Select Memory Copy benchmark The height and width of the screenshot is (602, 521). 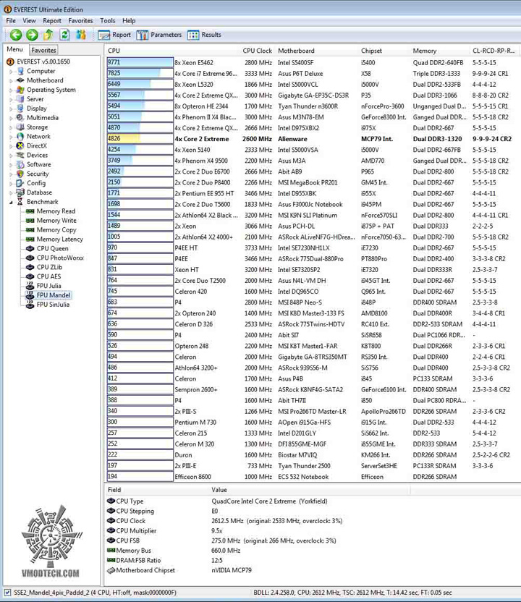56,229
